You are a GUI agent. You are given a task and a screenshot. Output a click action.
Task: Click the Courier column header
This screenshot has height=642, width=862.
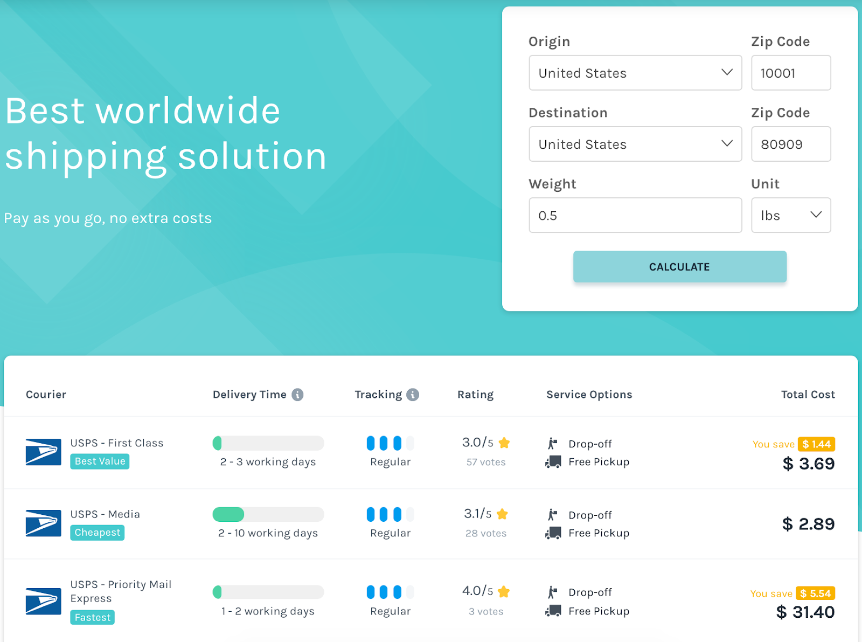(46, 395)
